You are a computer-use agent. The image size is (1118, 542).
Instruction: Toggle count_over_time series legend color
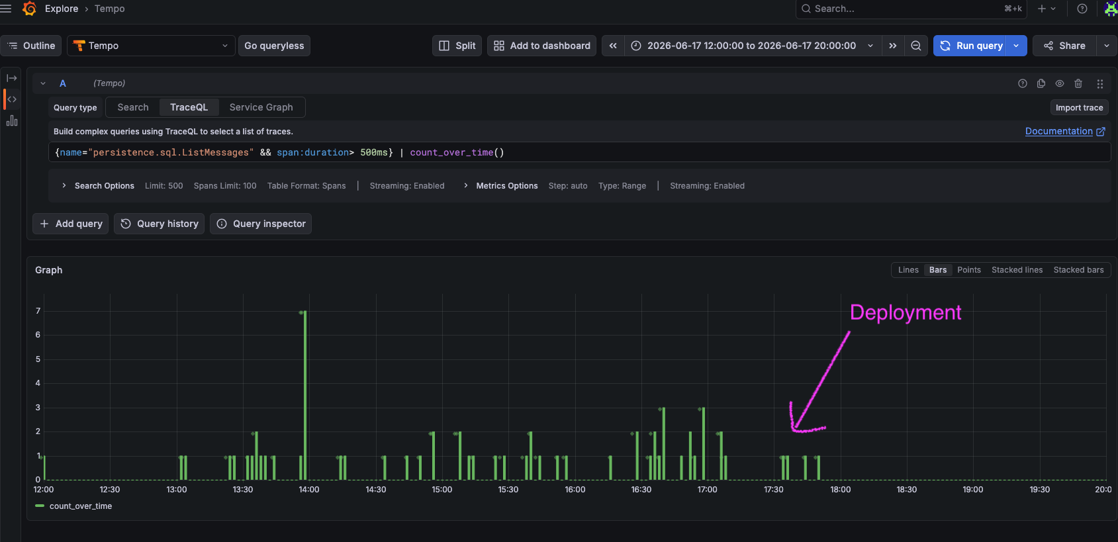(x=40, y=506)
